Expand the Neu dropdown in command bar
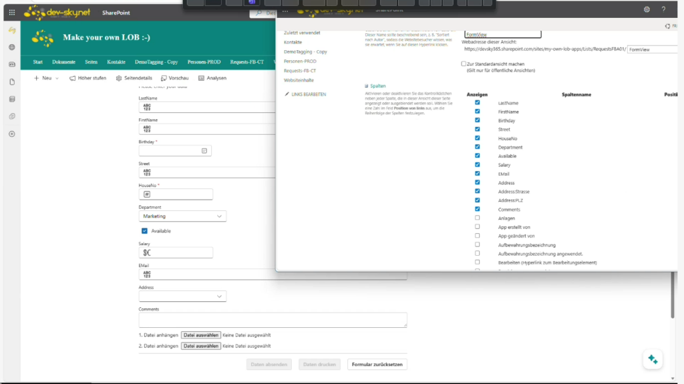This screenshot has height=384, width=684. click(57, 78)
